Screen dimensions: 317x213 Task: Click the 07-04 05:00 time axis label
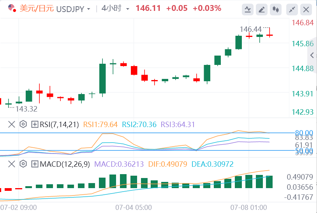pyautogui.click(x=134, y=207)
